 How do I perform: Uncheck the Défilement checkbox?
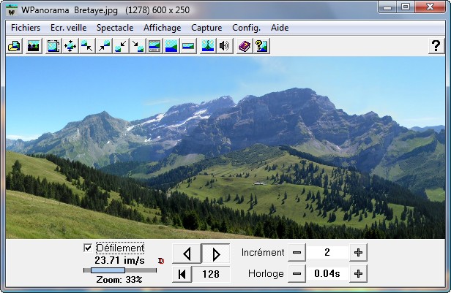(88, 248)
